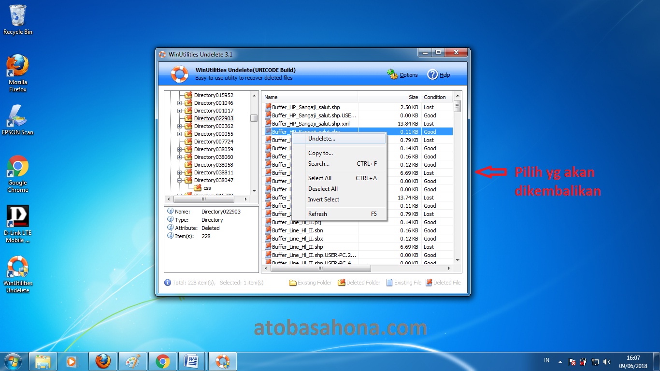Click the Mozilla Firefox desktop shortcut
Image resolution: width=660 pixels, height=371 pixels.
[18, 73]
